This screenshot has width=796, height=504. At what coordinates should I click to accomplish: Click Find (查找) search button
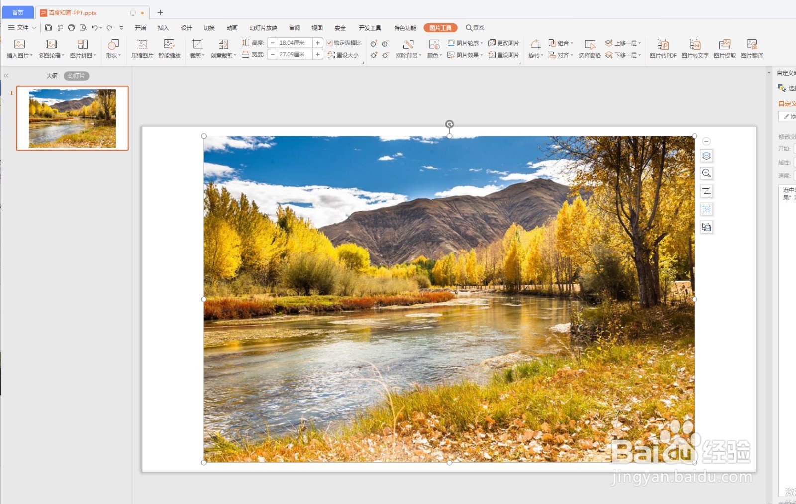[475, 28]
